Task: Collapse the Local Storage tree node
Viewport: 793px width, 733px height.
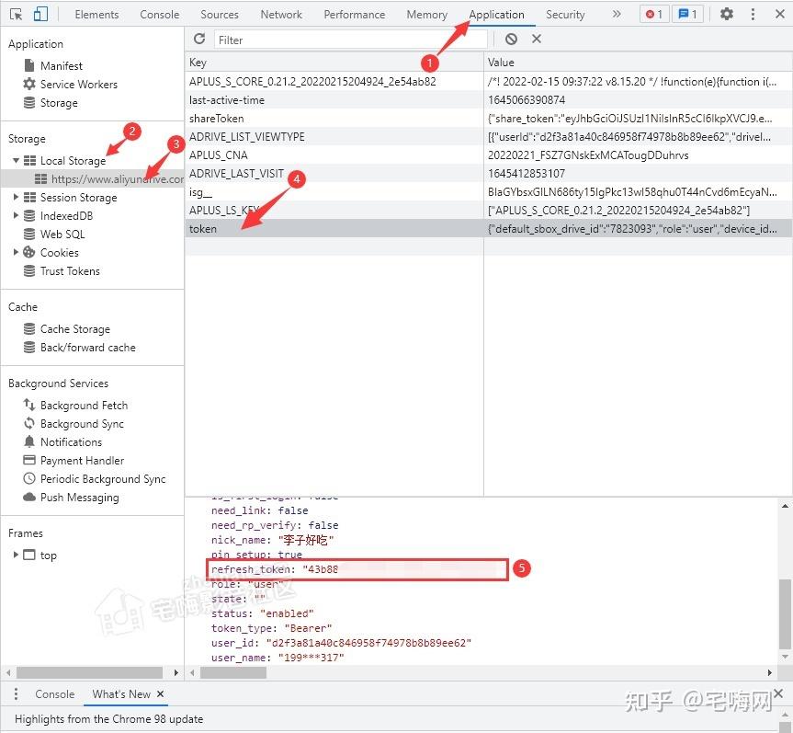Action: click(16, 160)
